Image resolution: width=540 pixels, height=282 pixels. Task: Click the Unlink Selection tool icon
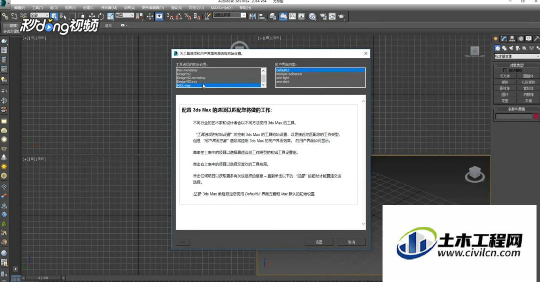point(14,16)
